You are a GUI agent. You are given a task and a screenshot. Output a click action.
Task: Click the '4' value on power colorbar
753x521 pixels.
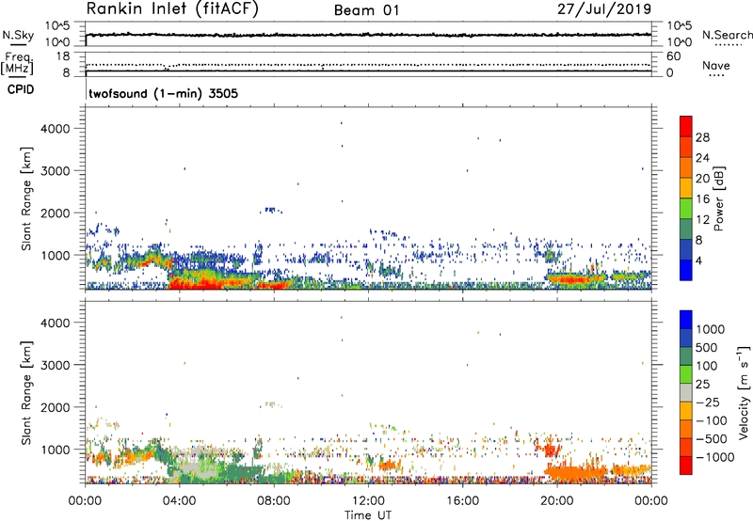[698, 260]
